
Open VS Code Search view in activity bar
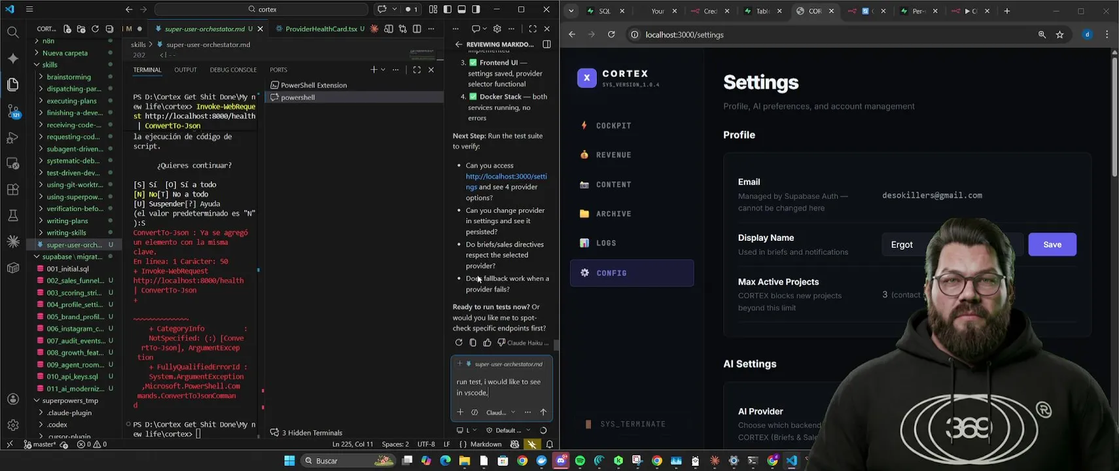coord(12,31)
